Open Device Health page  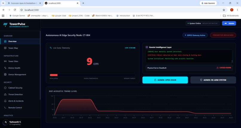[x=20, y=68]
